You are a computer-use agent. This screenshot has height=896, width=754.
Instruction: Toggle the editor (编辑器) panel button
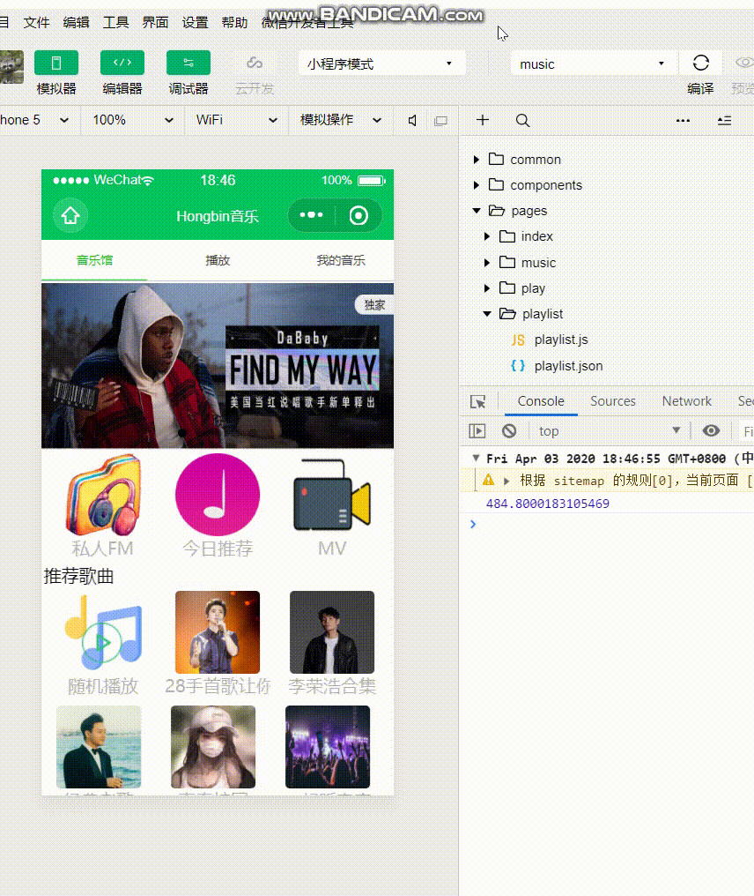click(122, 63)
